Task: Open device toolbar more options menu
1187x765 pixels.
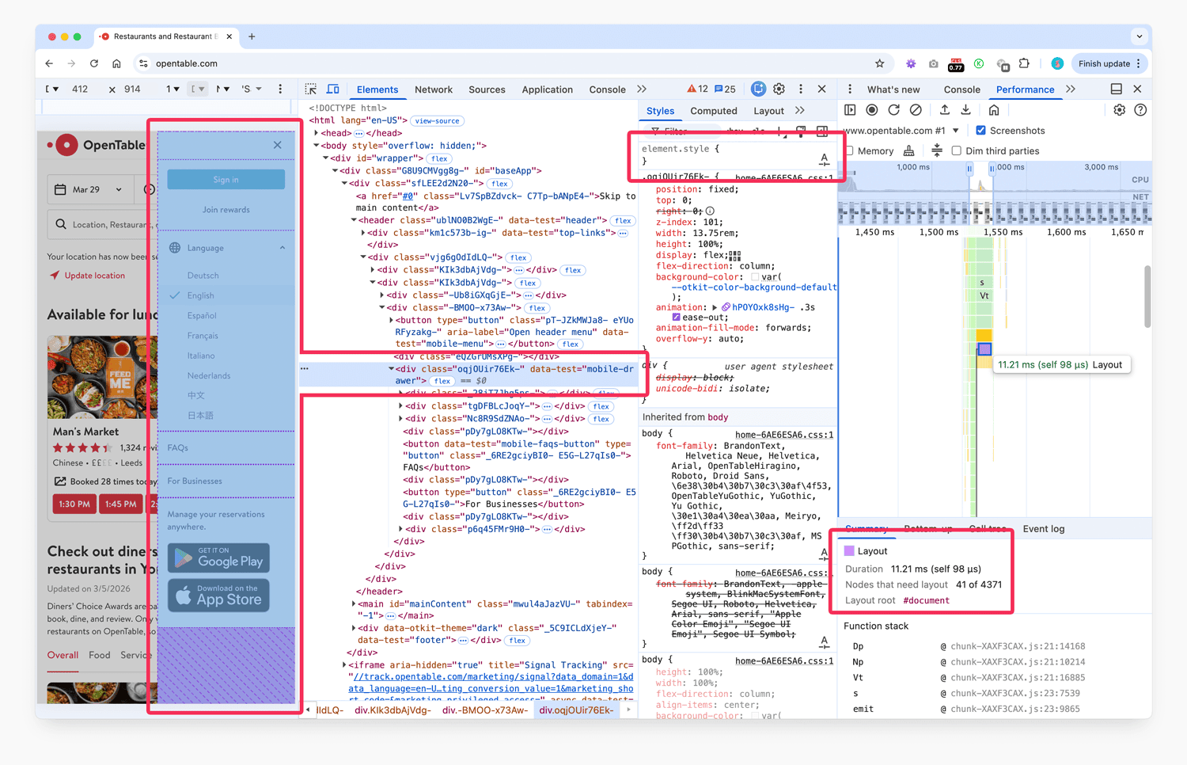Action: point(280,89)
